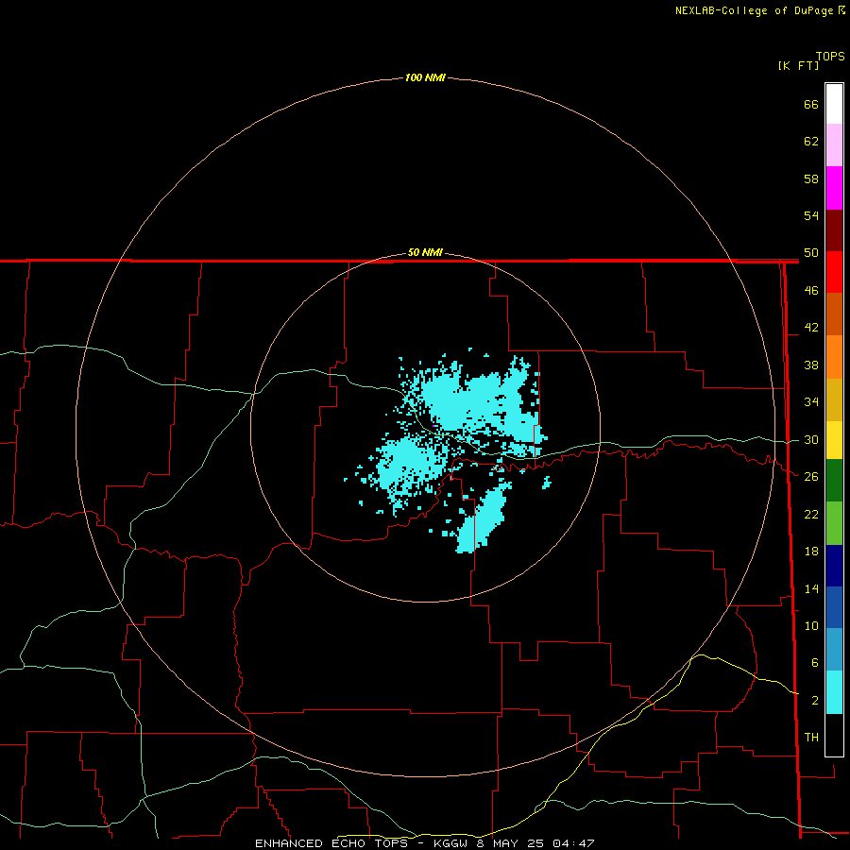
Task: Click the legend value 26
Action: tap(811, 477)
